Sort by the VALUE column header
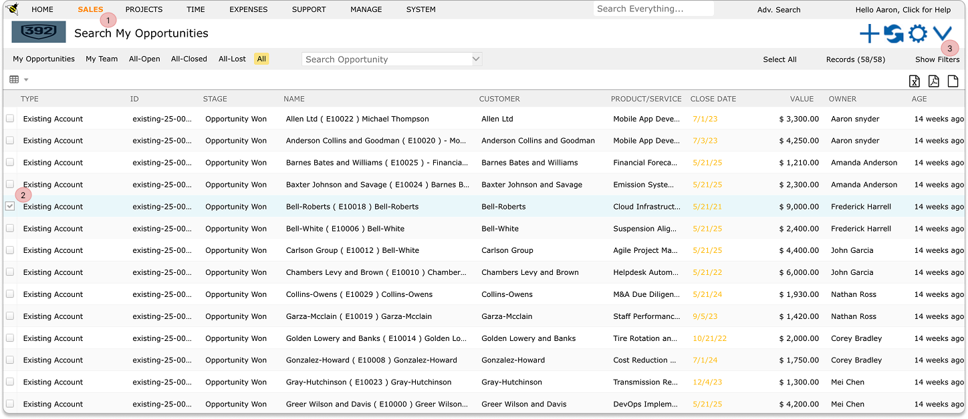 [802, 99]
